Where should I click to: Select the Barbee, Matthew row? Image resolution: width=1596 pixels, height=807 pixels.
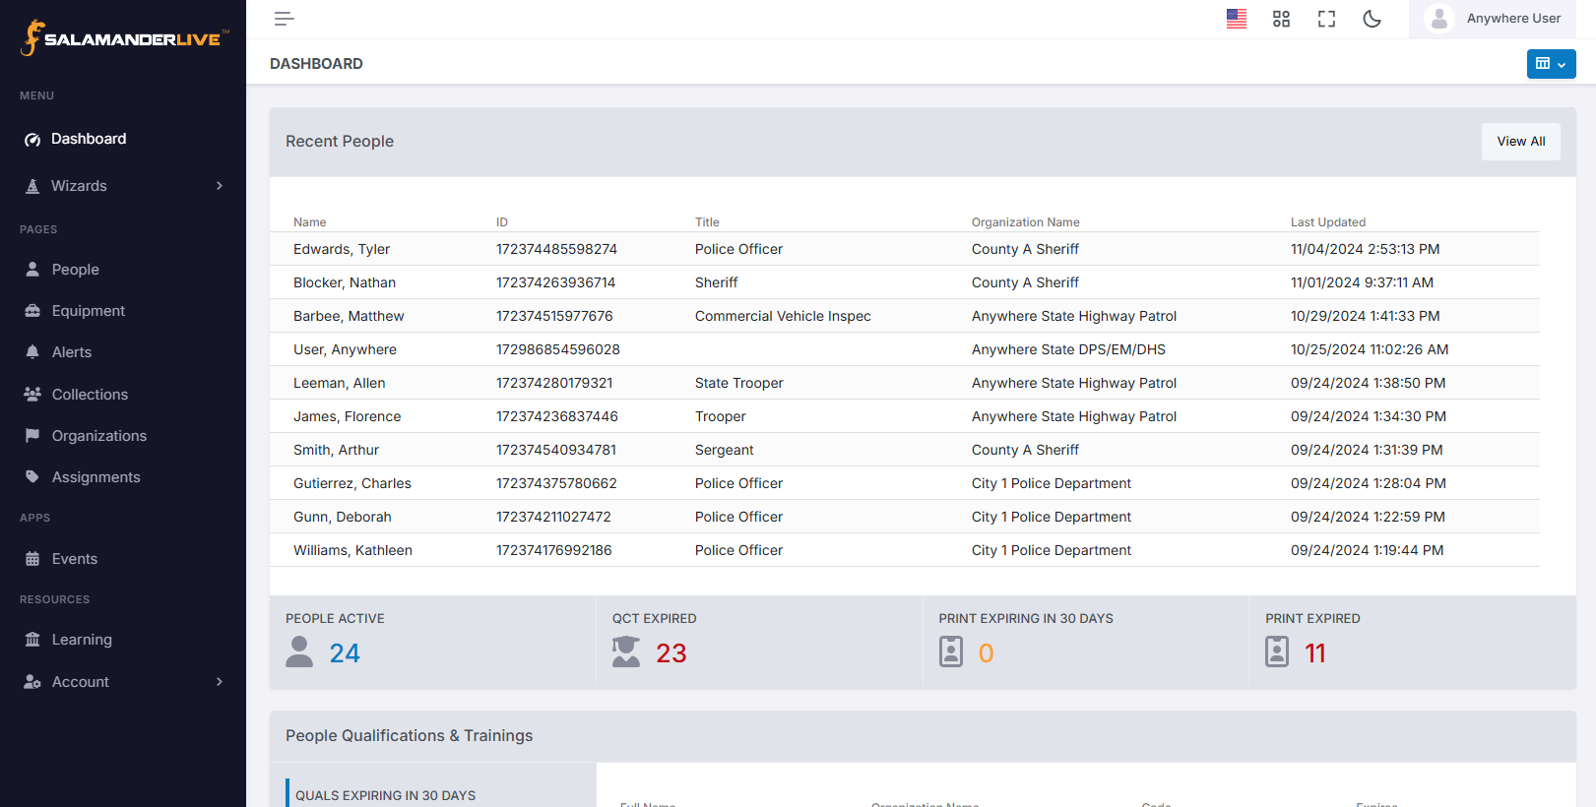coord(905,316)
